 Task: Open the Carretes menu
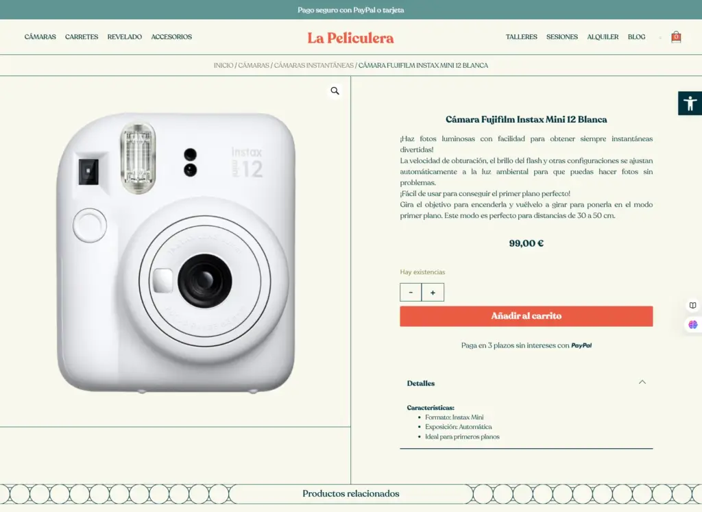(x=82, y=37)
